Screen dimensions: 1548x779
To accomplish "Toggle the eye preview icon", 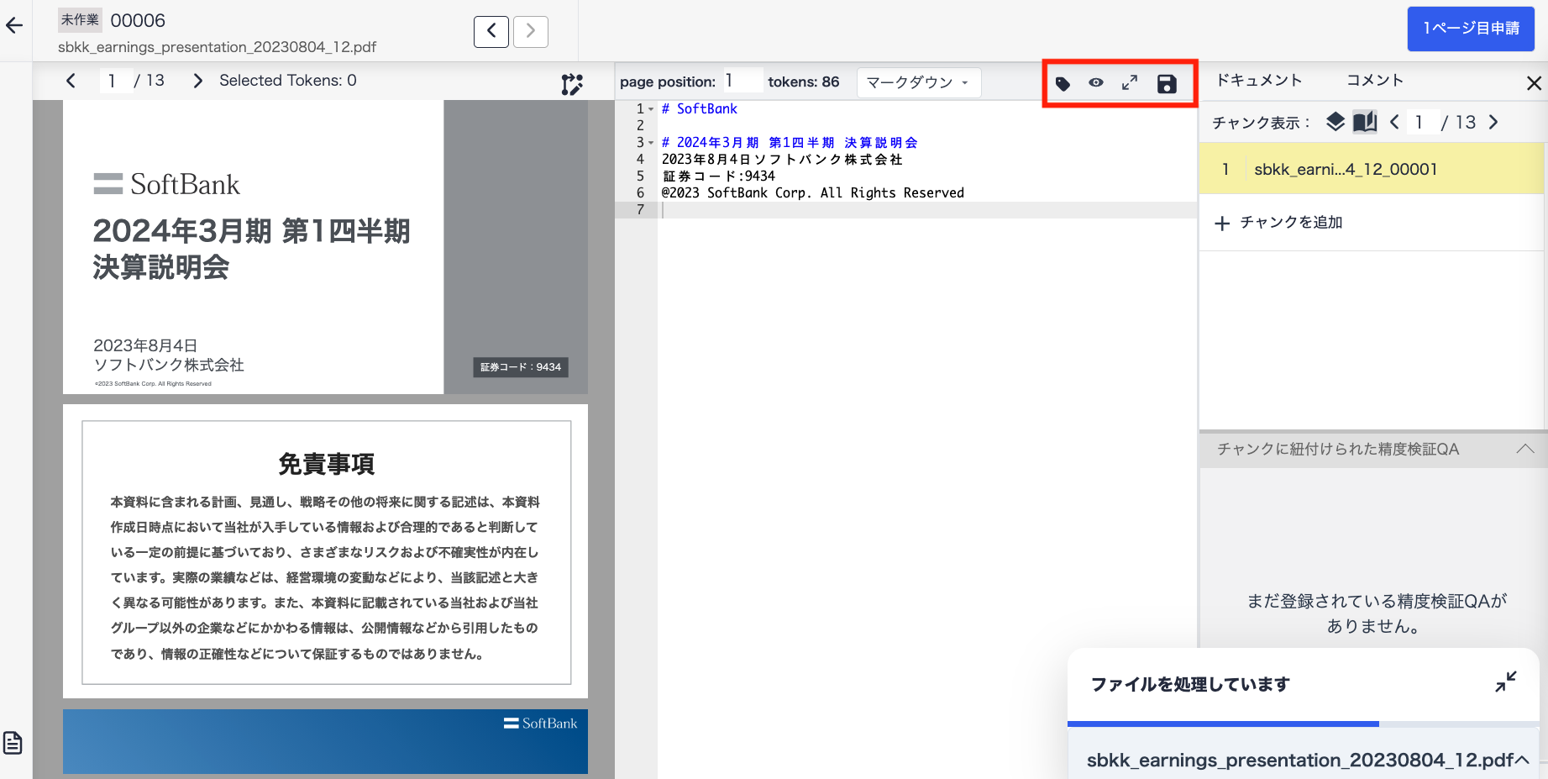I will point(1096,82).
